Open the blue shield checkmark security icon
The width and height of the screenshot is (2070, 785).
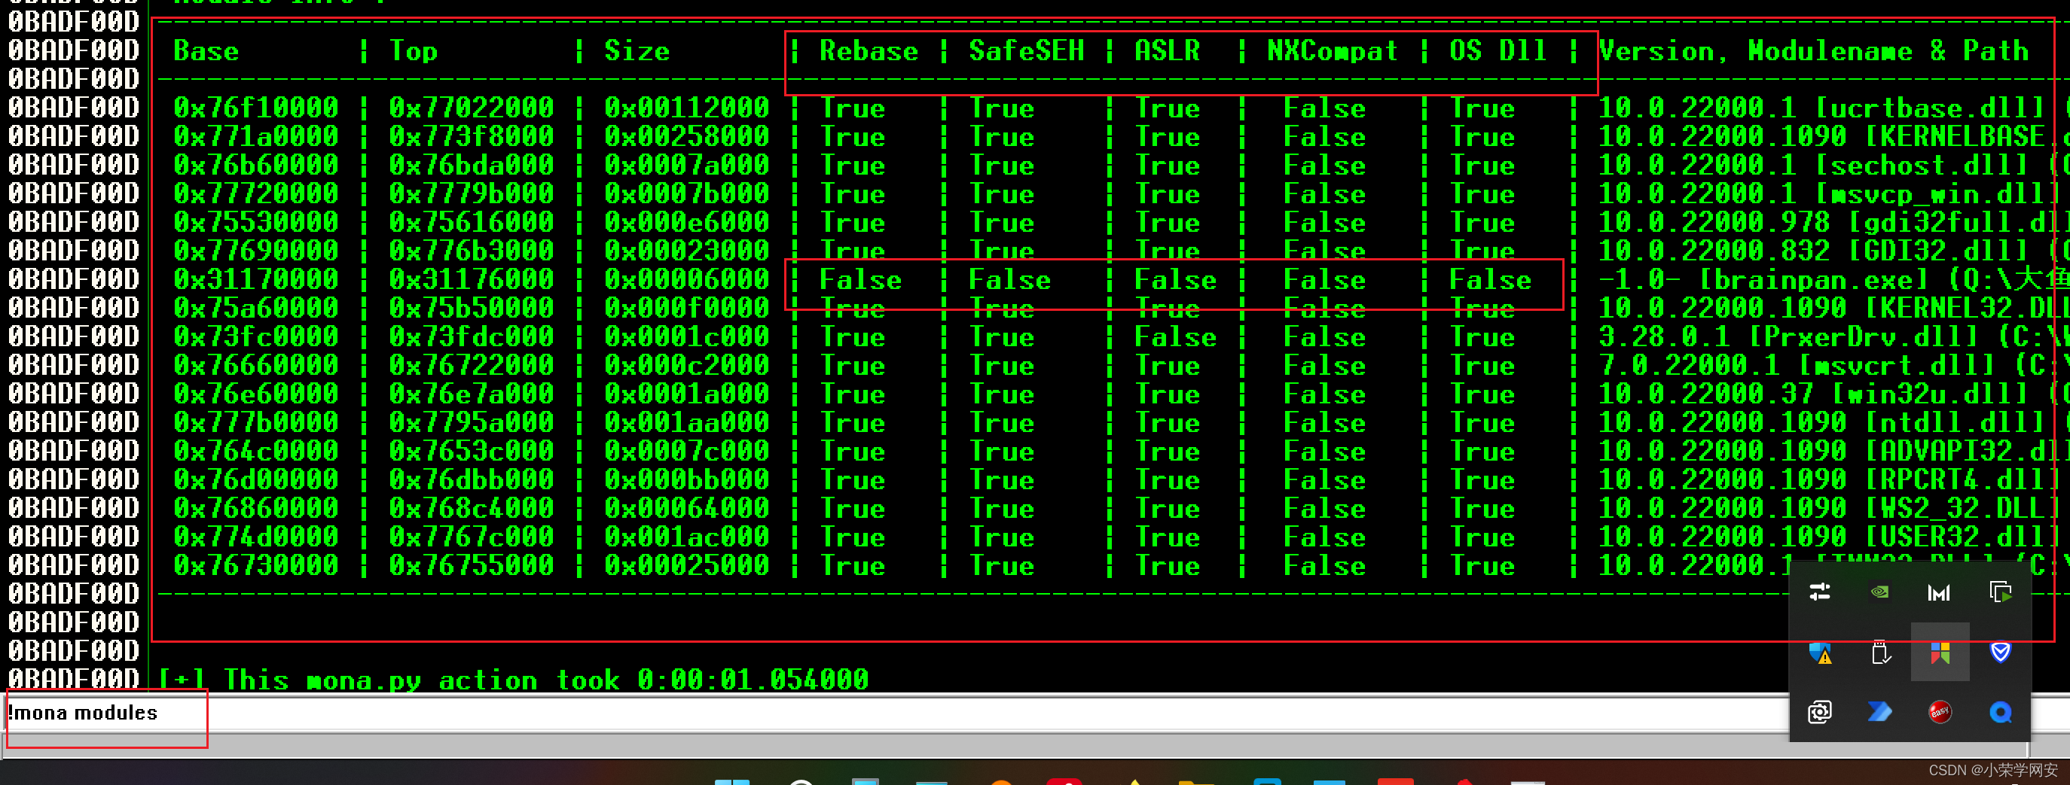click(x=2000, y=652)
